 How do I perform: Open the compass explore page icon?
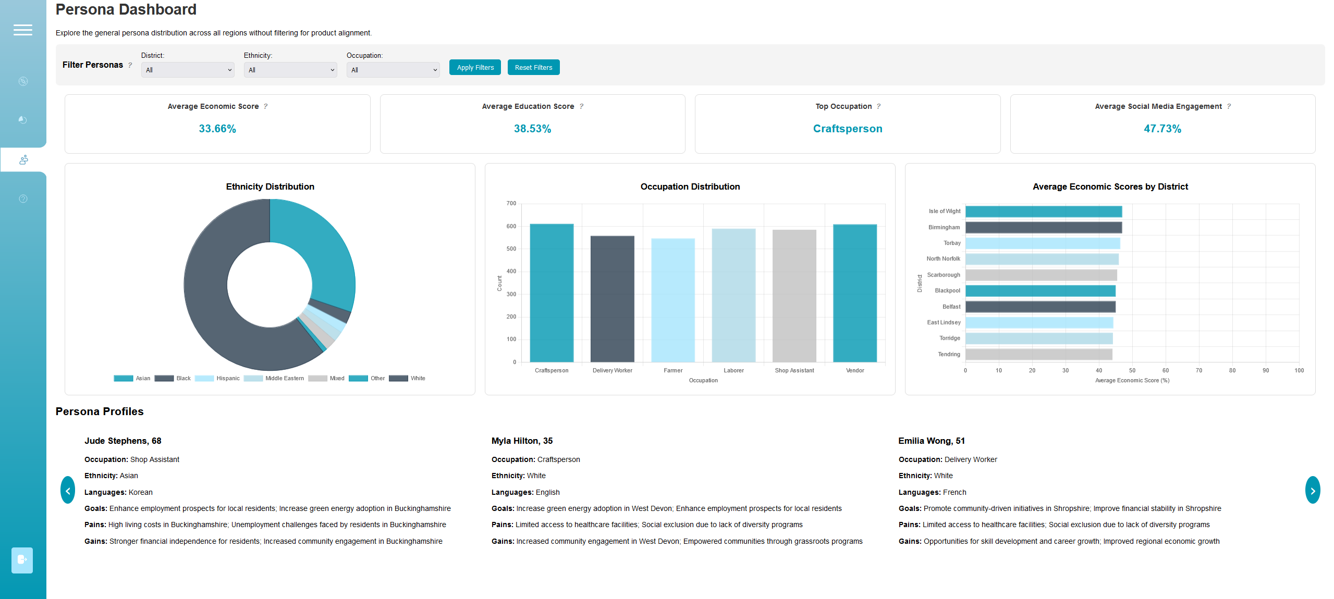[x=23, y=81]
